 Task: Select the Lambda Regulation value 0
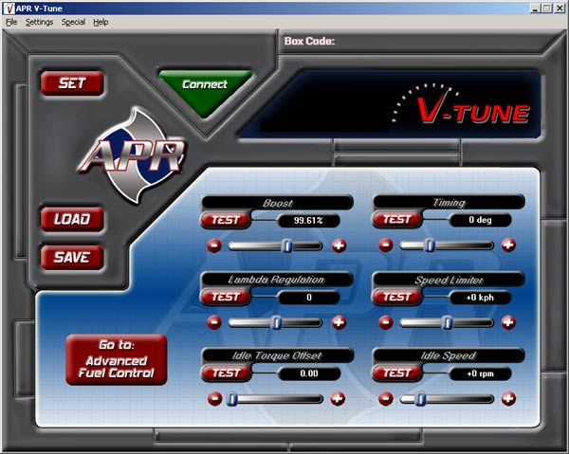tap(309, 298)
